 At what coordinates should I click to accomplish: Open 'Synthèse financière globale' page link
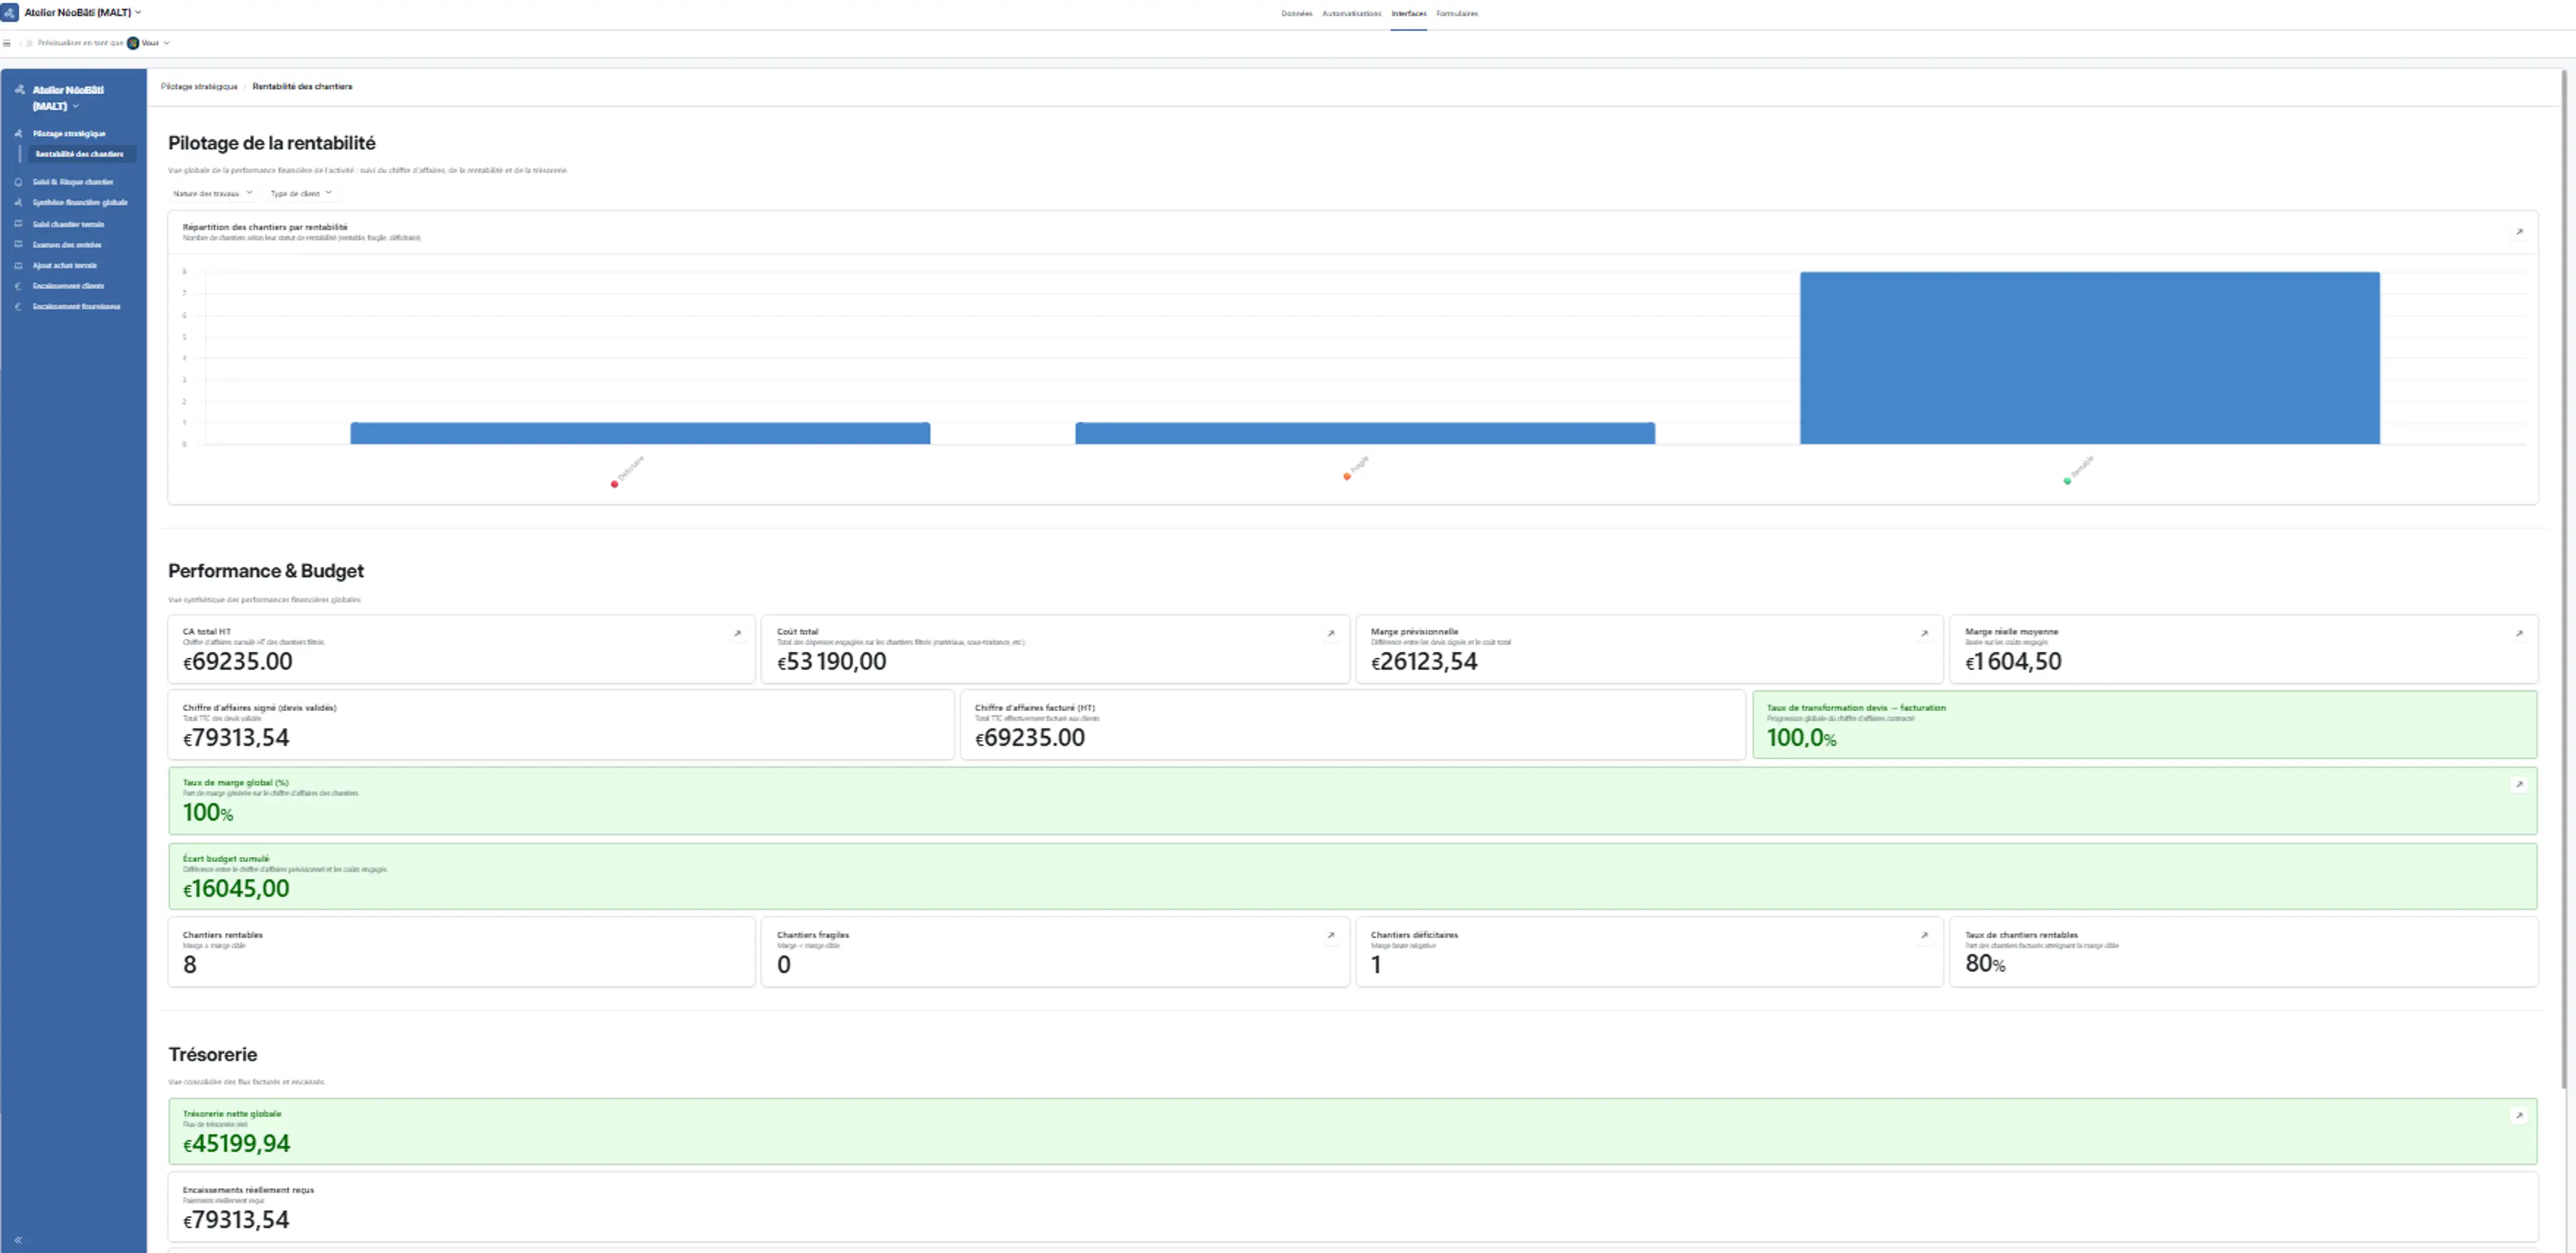[x=80, y=202]
